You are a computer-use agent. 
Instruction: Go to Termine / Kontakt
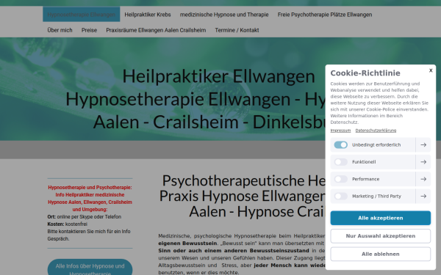coord(237,30)
